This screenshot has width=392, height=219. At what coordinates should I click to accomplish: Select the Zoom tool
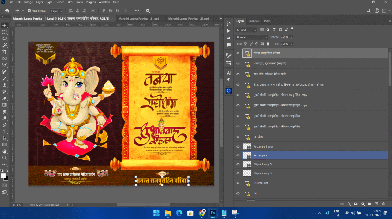point(4,158)
